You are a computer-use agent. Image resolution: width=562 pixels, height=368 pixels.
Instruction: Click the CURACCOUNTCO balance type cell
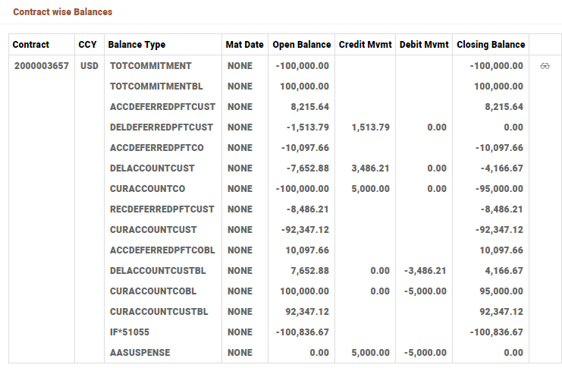coord(148,189)
